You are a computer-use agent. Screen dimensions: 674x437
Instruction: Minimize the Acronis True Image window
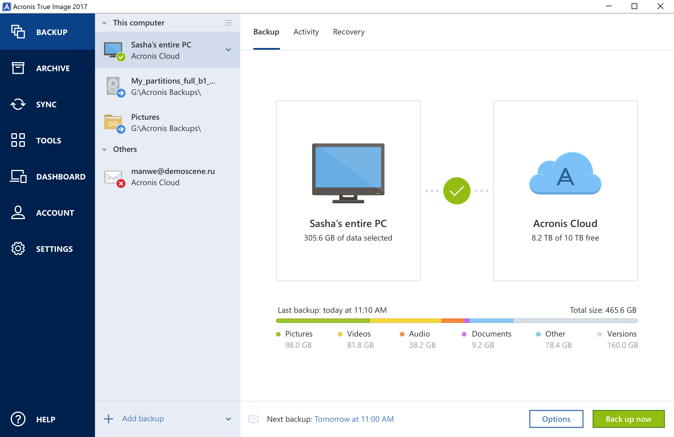609,6
